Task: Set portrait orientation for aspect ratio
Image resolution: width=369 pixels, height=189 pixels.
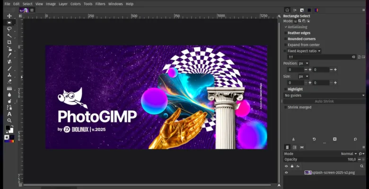Action: 359,57
